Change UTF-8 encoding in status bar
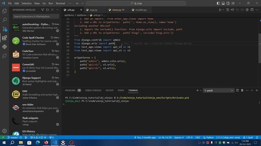The width and height of the screenshot is (261, 146). pyautogui.click(x=189, y=137)
